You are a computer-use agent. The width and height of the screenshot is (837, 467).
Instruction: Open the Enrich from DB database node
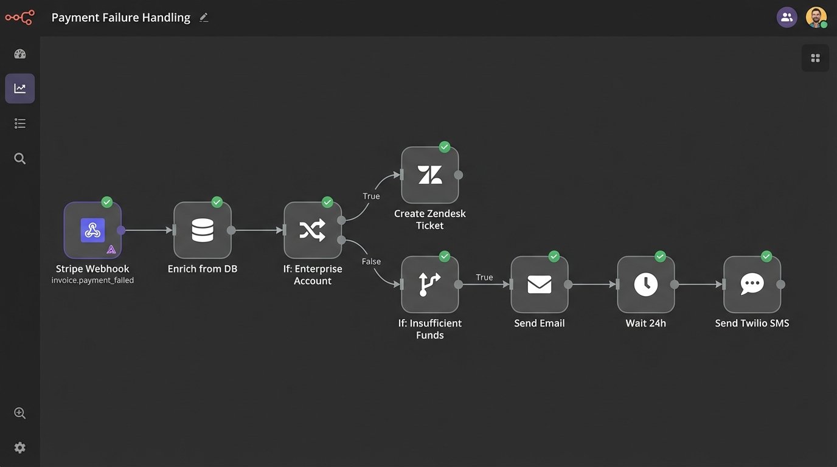pyautogui.click(x=203, y=230)
